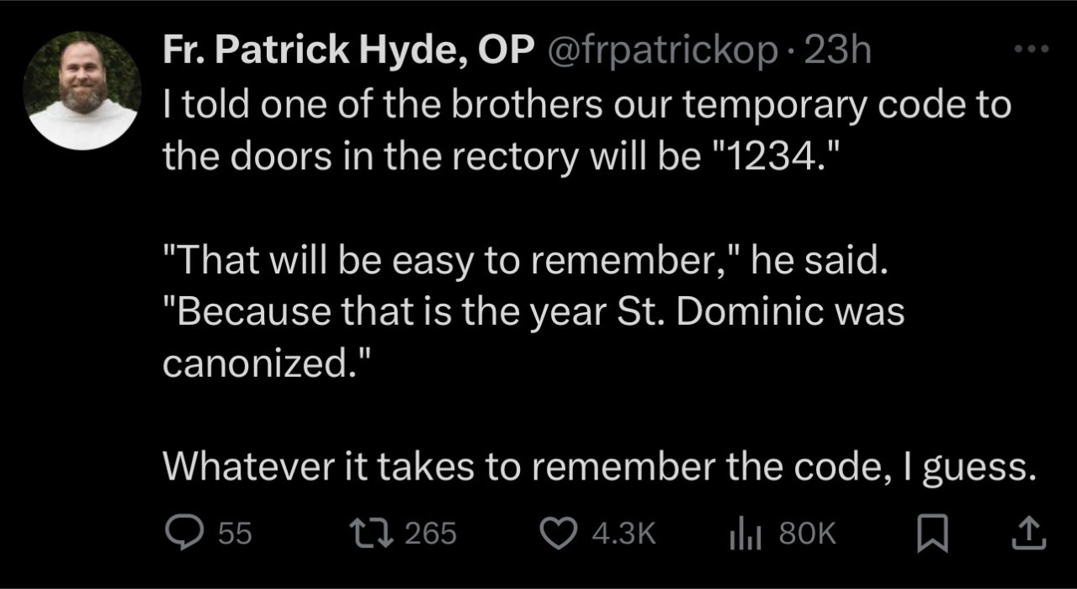Visit the @frpatrickop handle

click(x=664, y=52)
